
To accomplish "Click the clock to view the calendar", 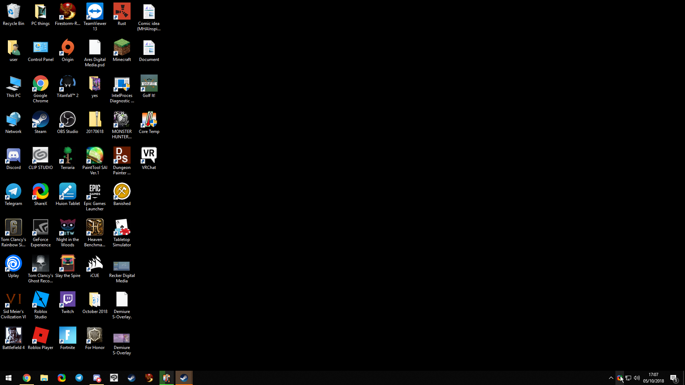I will [x=654, y=378].
